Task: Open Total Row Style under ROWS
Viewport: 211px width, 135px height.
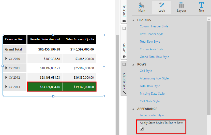Action: [150, 86]
